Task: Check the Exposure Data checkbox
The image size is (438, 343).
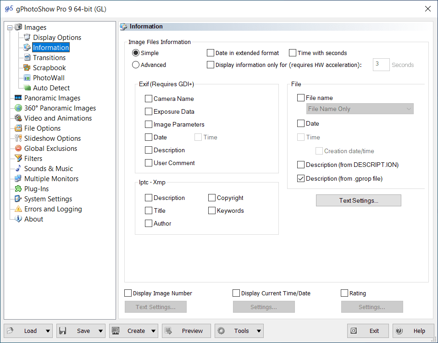Action: coord(149,111)
